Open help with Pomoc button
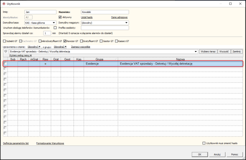 235,154
